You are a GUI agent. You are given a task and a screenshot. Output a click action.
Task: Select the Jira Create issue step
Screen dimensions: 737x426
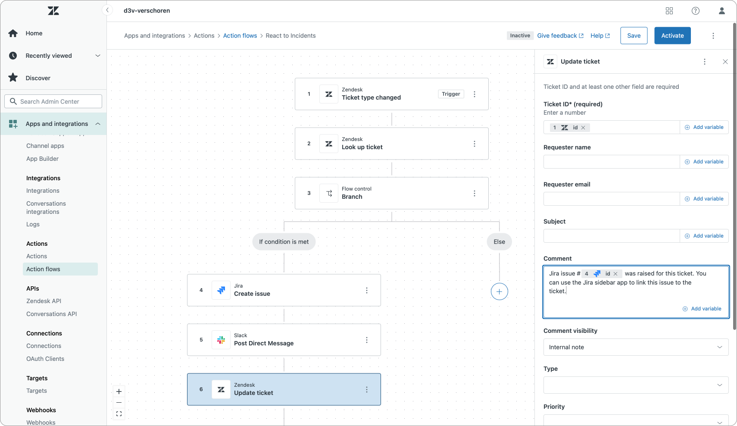(x=284, y=290)
